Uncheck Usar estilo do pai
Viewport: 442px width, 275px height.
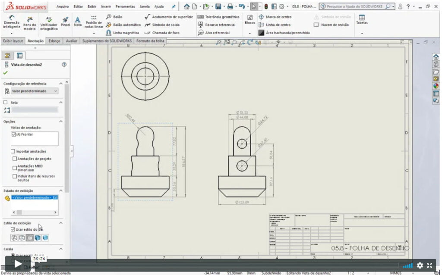13,229
